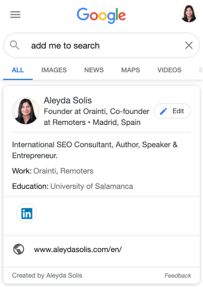Click the pencil edit icon
Viewport: 203px width, 287px height.
click(x=163, y=111)
